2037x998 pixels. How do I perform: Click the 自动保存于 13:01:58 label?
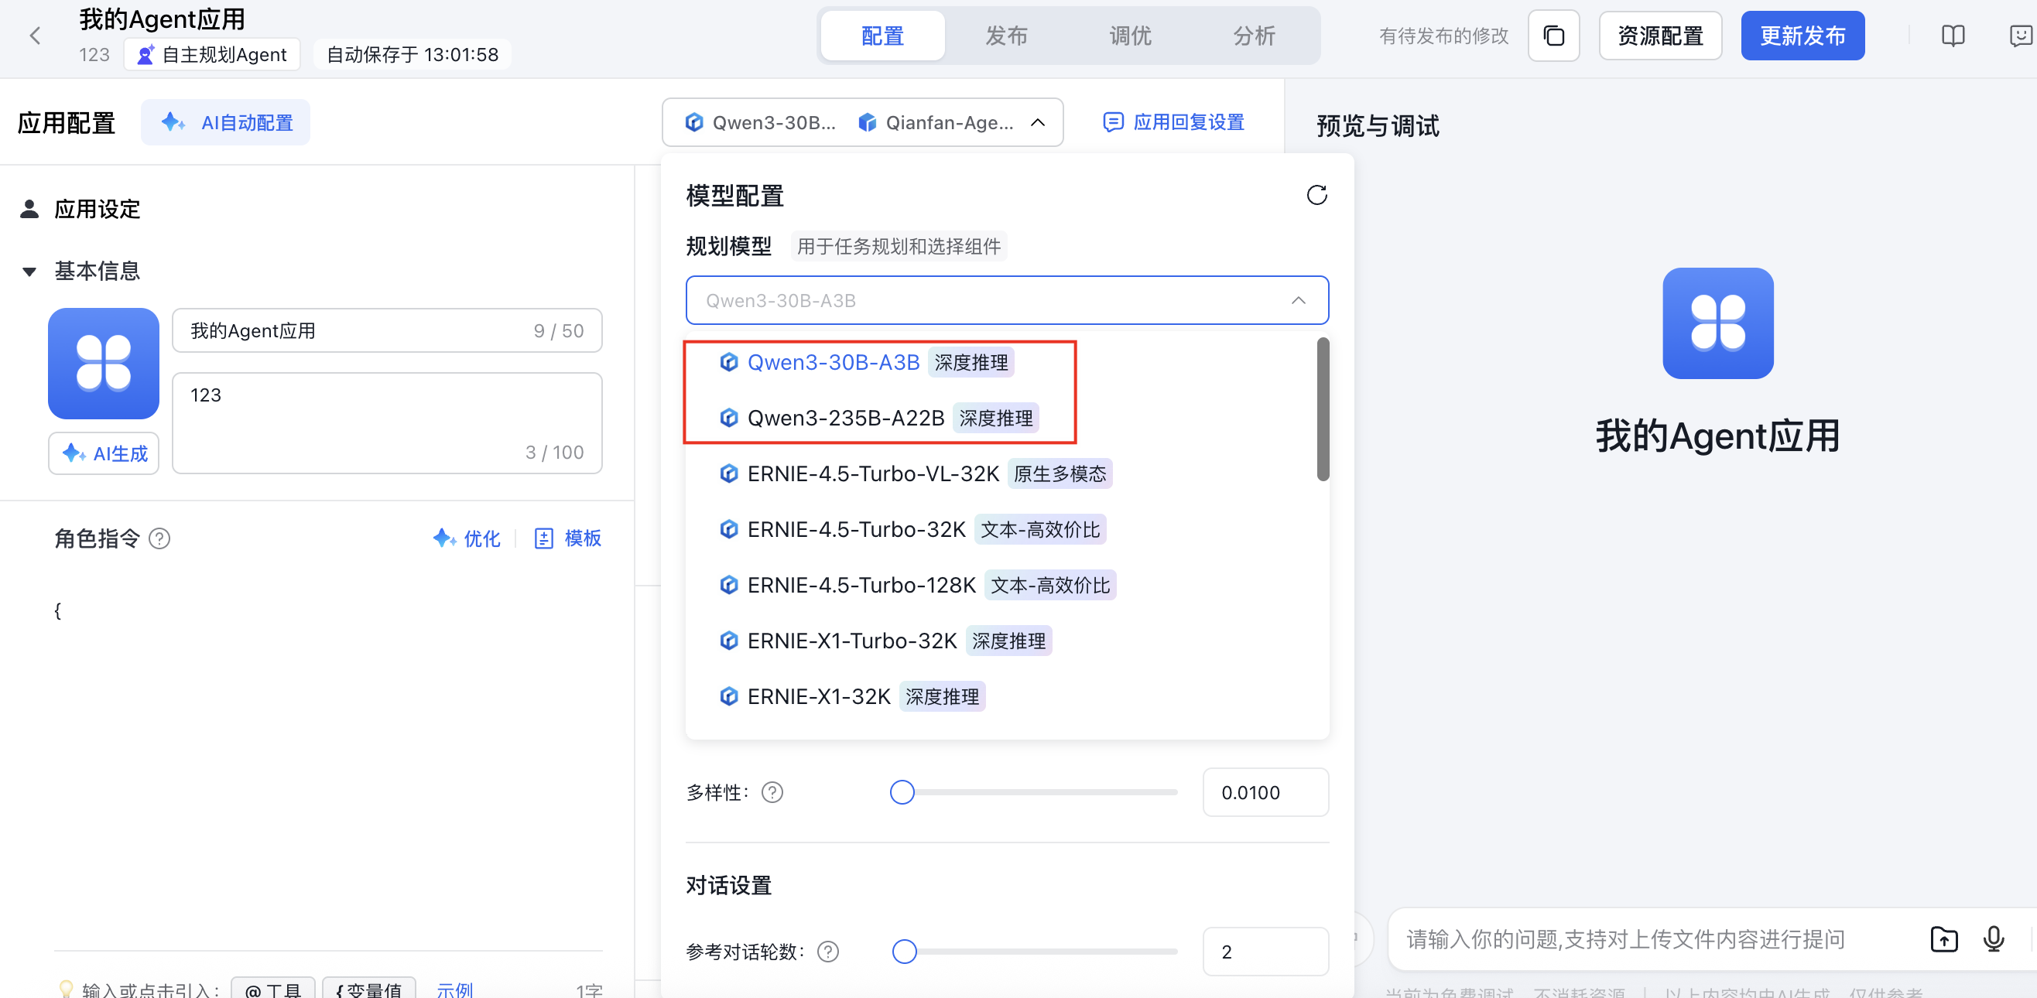tap(412, 54)
